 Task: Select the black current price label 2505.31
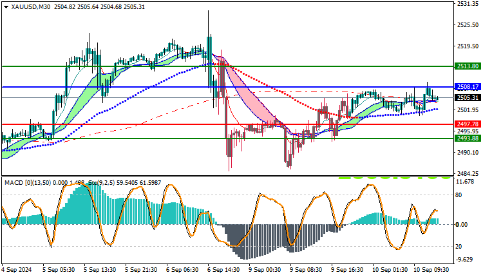[x=468, y=98]
